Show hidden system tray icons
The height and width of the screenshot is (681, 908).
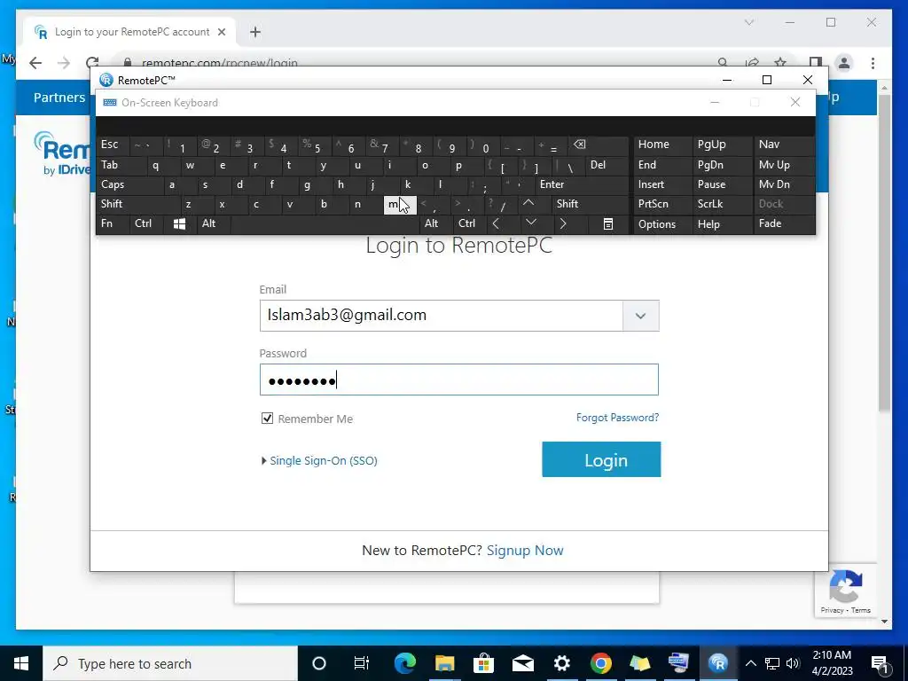(x=750, y=663)
